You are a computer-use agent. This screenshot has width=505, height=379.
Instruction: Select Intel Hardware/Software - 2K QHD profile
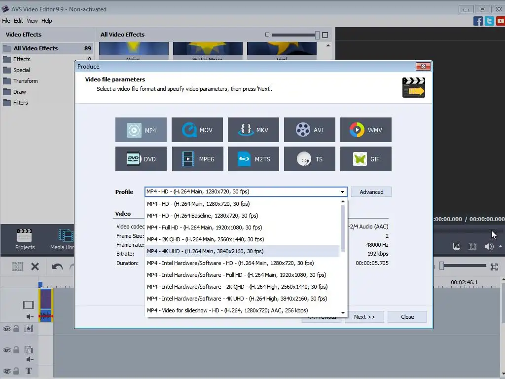(242, 287)
